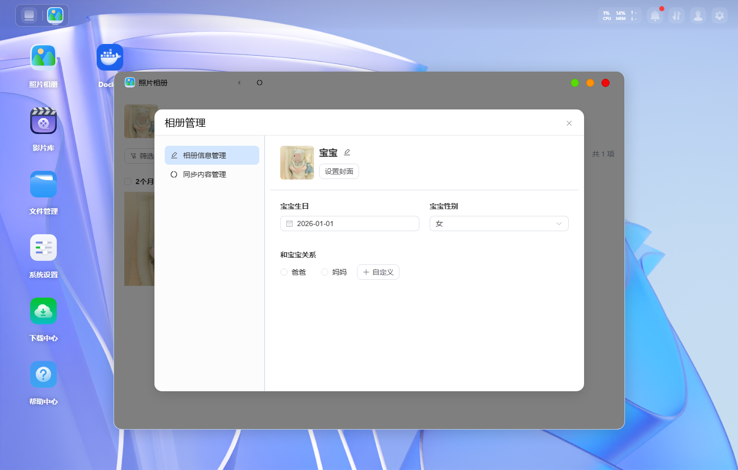Image resolution: width=738 pixels, height=470 pixels.
Task: Open the 照片相册 desktop icon
Action: (x=43, y=57)
